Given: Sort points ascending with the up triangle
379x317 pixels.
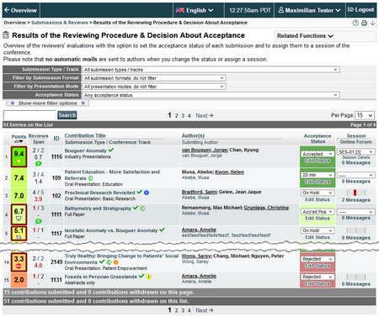Looking at the screenshot, I should click(x=16, y=141).
